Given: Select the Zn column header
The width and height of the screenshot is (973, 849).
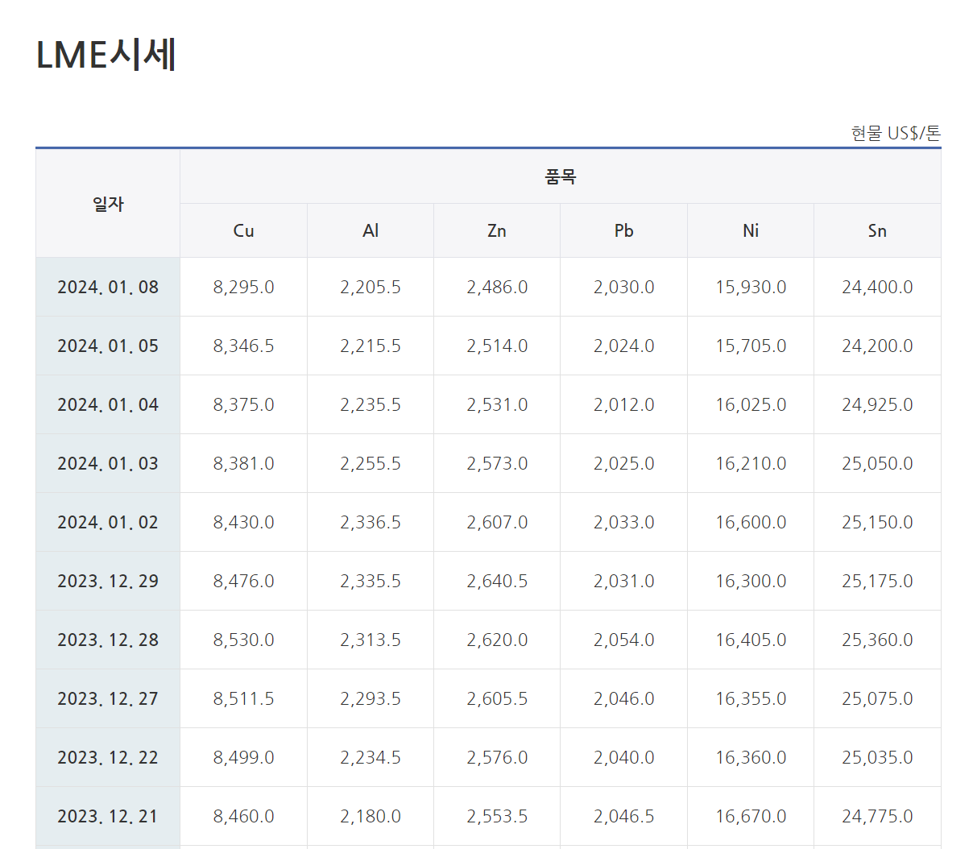Looking at the screenshot, I should (x=497, y=230).
